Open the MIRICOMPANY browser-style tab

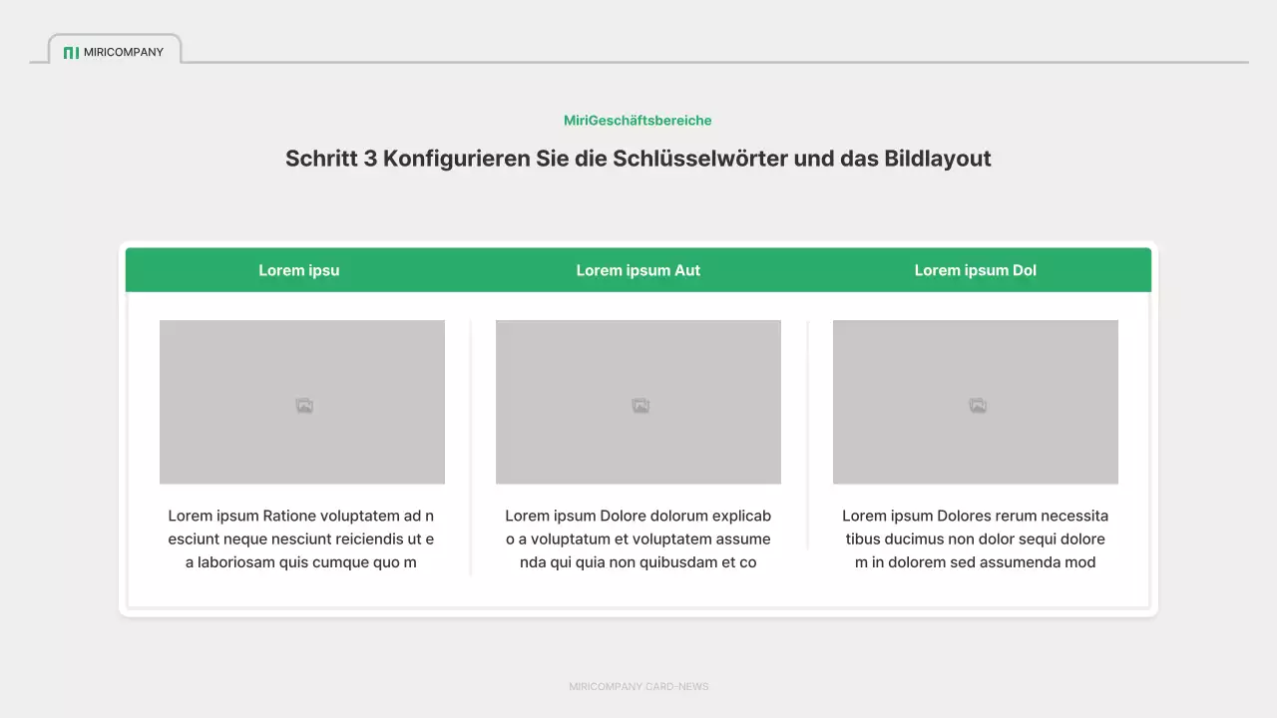pyautogui.click(x=114, y=50)
